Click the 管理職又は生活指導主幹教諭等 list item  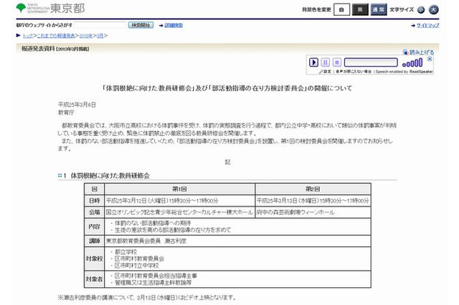(x=153, y=283)
